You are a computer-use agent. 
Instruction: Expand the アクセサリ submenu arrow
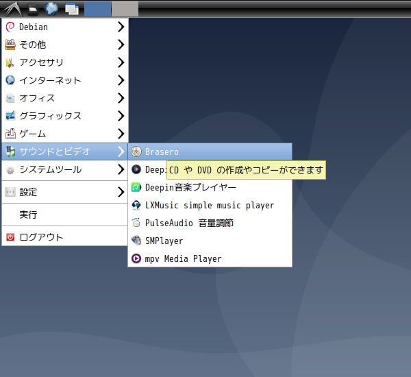(x=121, y=62)
